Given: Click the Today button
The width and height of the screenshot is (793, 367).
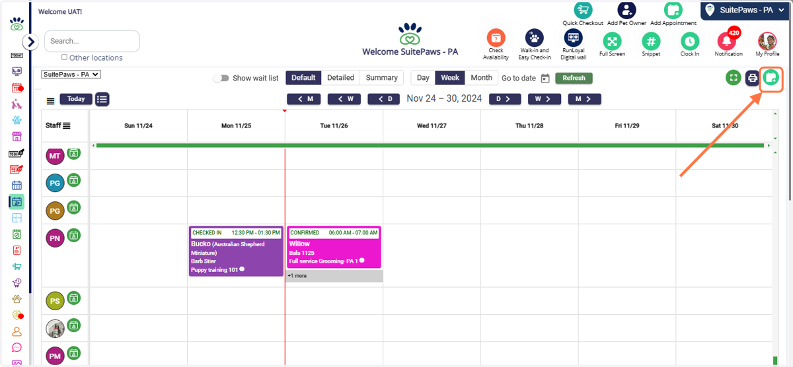Looking at the screenshot, I should 76,99.
